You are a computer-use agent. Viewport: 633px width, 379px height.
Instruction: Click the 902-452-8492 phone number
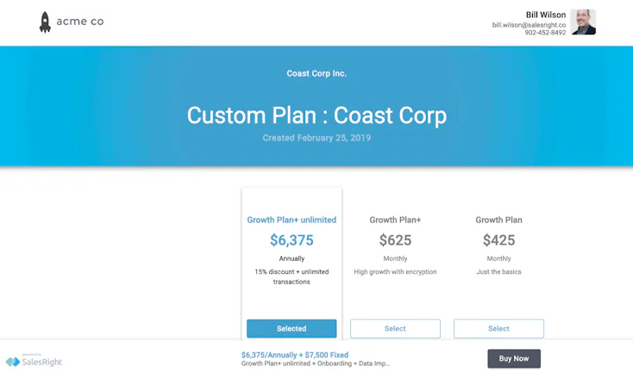545,33
